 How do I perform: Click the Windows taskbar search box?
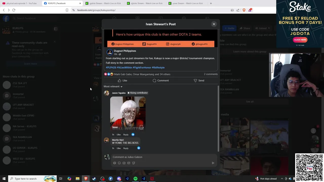point(32,179)
